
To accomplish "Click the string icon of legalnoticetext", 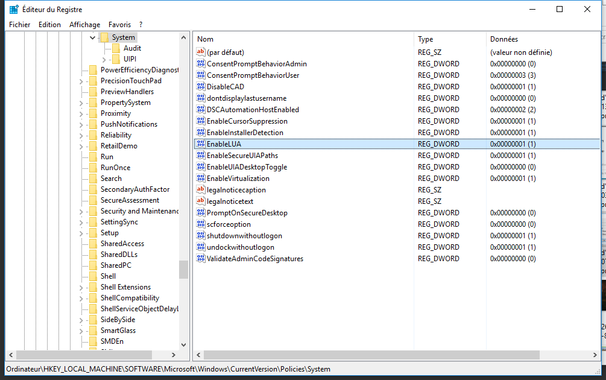I will tap(201, 201).
